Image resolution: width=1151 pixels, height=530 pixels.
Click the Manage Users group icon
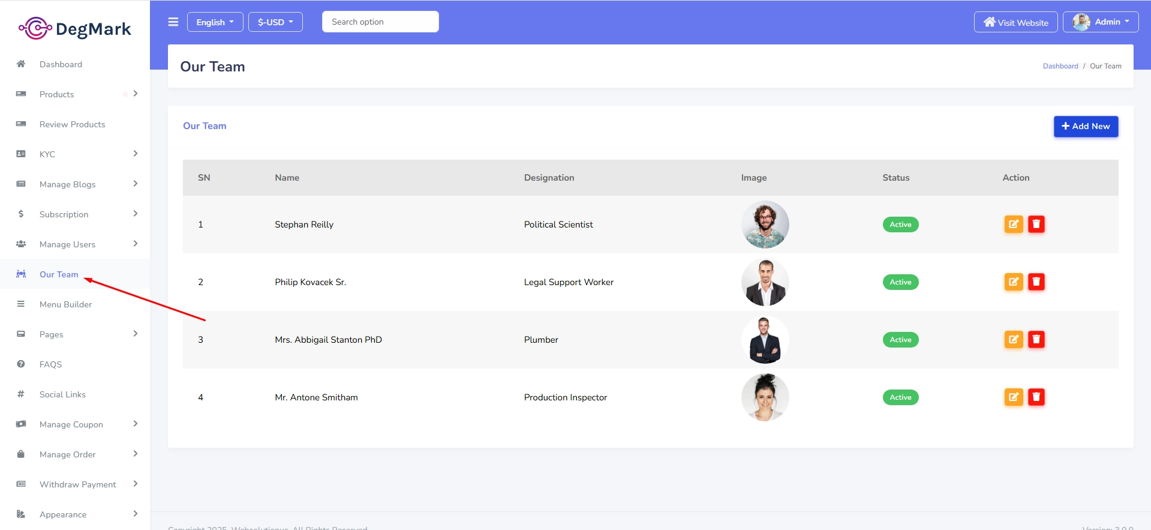pyautogui.click(x=21, y=244)
